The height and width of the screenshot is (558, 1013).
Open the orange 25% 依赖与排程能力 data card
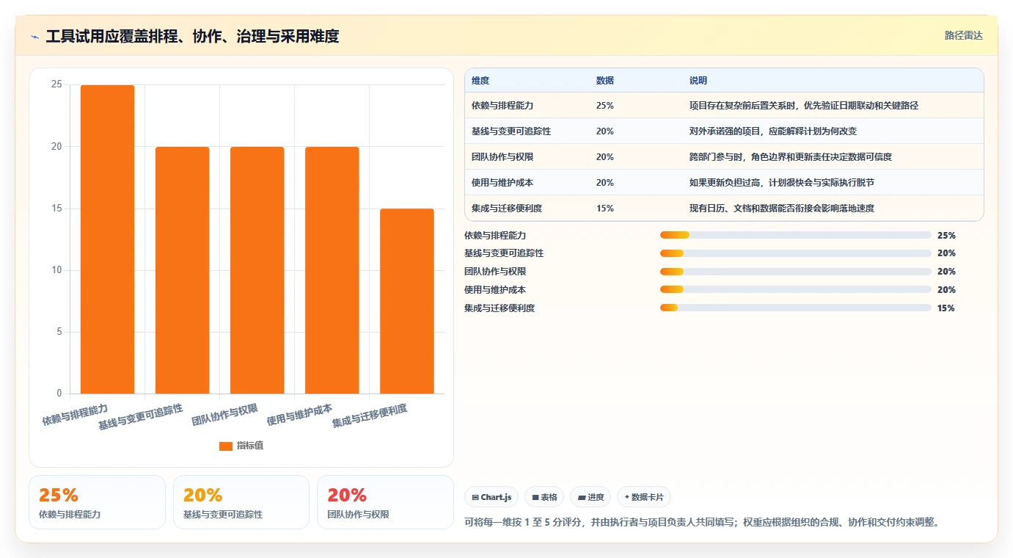[97, 502]
